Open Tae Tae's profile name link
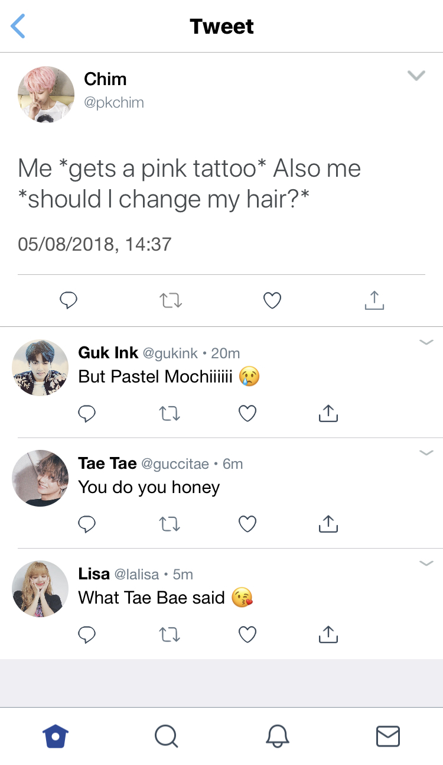The image size is (443, 765). [108, 463]
